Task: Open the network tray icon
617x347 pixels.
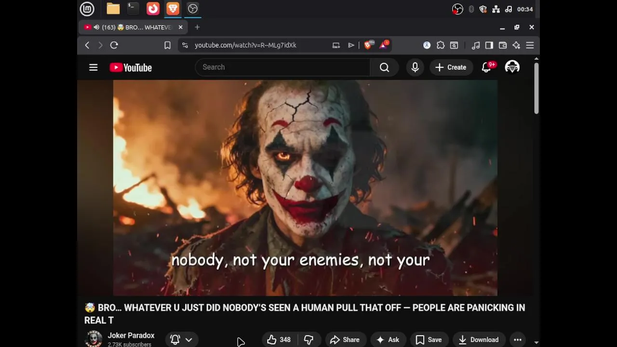Action: 496,9
